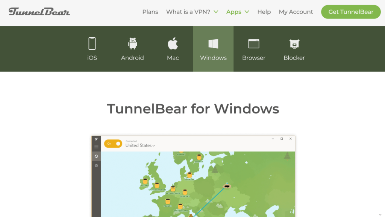The width and height of the screenshot is (385, 217).
Task: Open My Account
Action: [x=296, y=12]
